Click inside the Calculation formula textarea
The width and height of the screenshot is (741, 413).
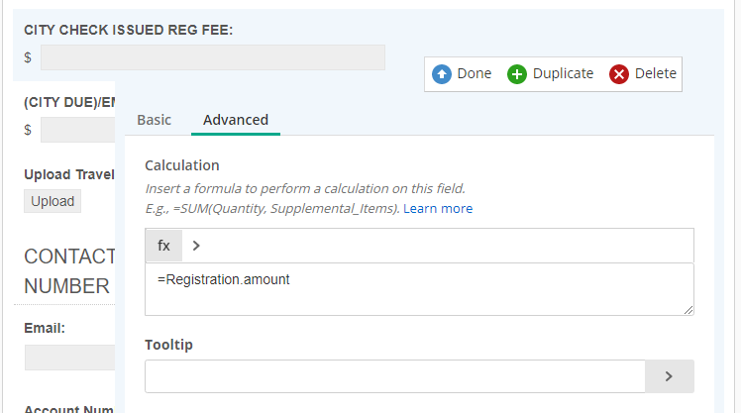(419, 289)
